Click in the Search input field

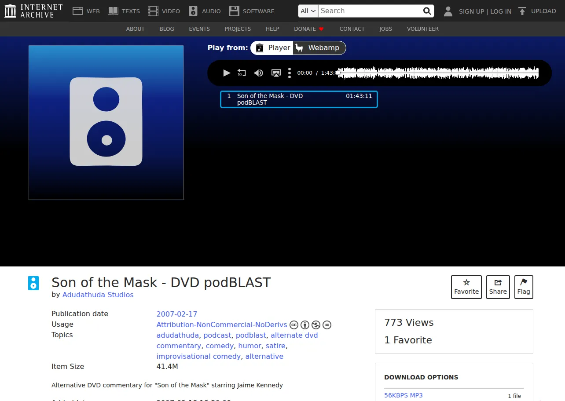coord(370,11)
